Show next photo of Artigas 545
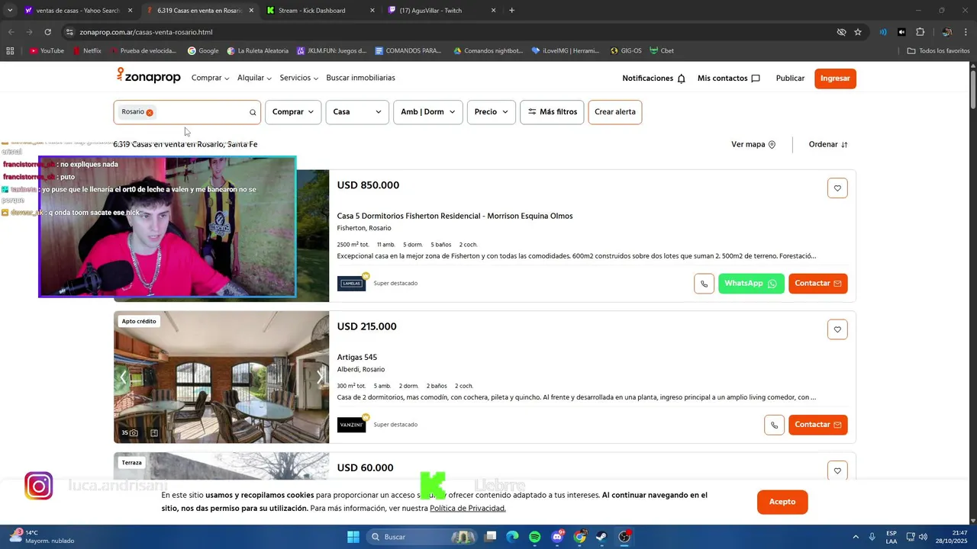 [320, 377]
